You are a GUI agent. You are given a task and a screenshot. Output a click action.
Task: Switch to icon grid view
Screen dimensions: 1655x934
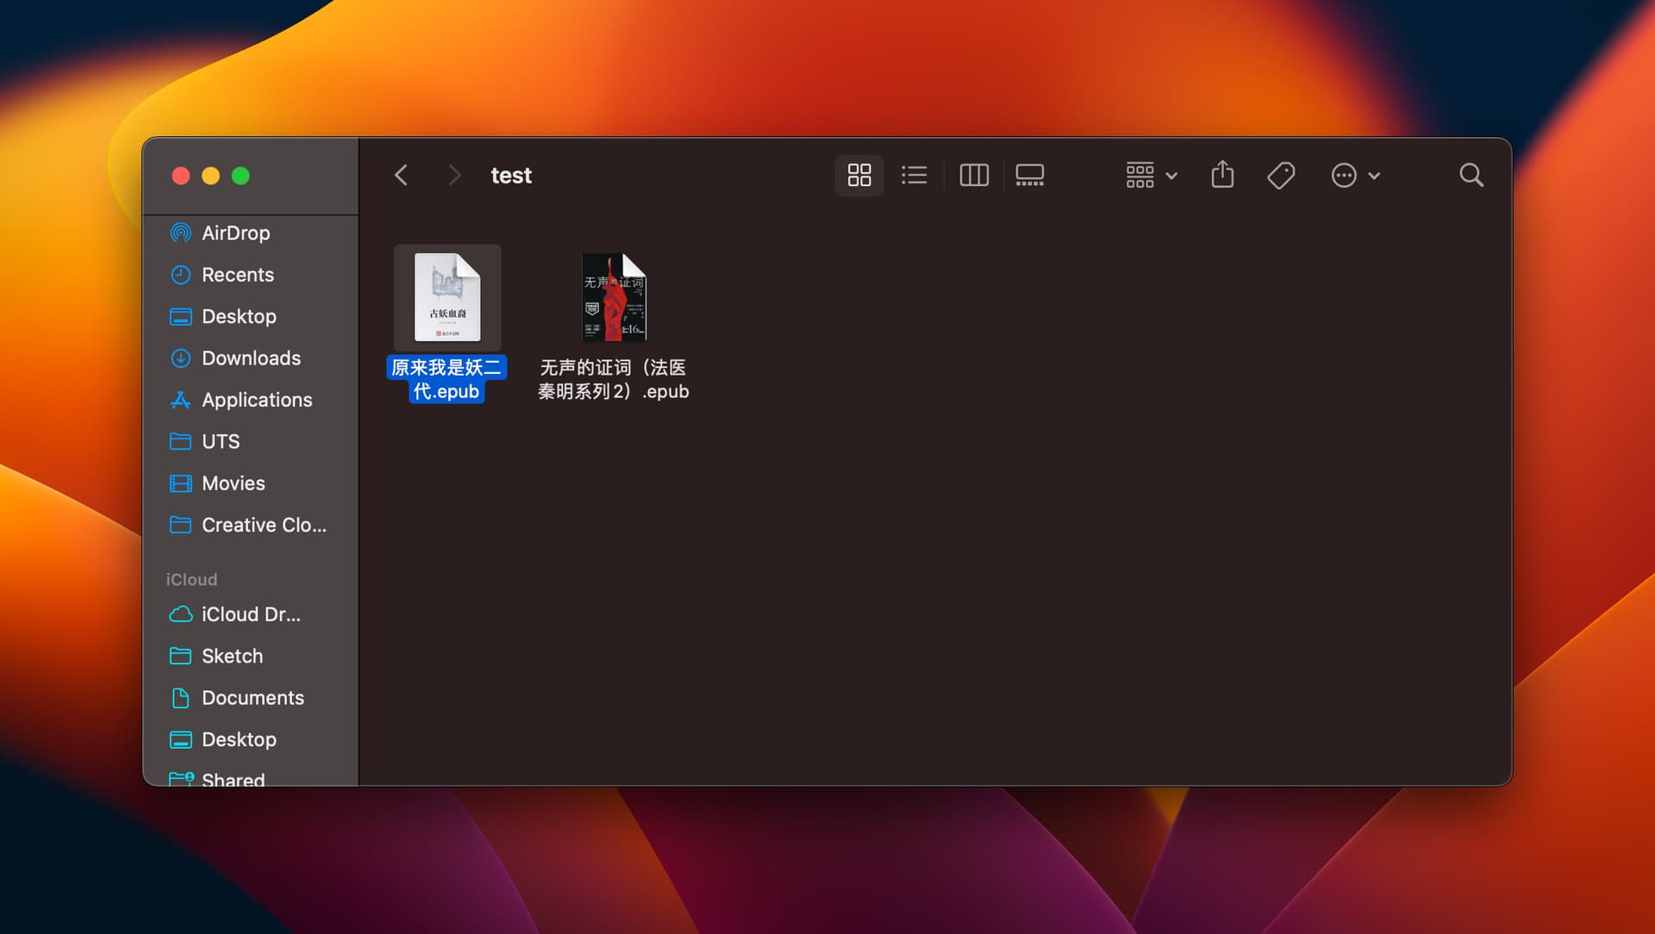(x=859, y=176)
